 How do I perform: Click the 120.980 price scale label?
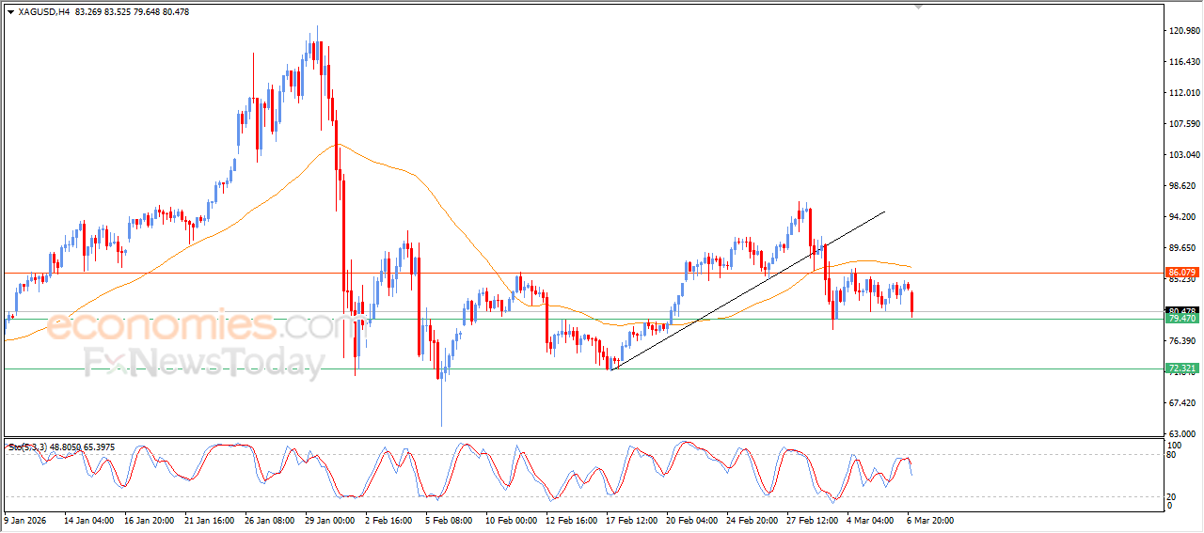coord(1182,31)
